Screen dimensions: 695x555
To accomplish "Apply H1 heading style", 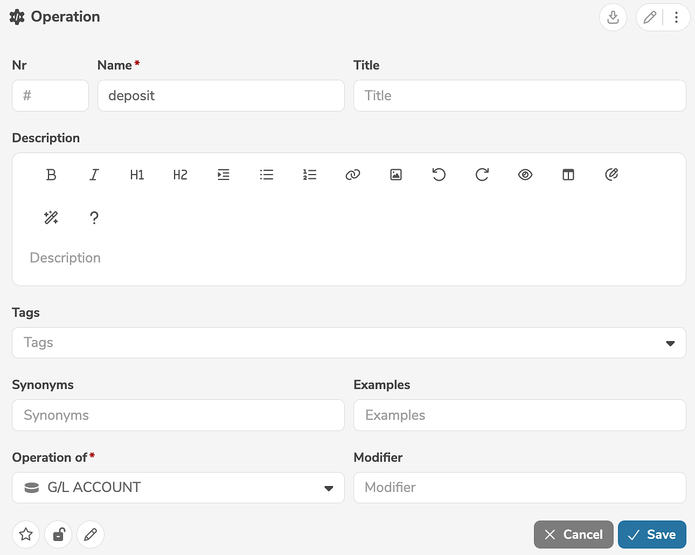I will pyautogui.click(x=137, y=175).
